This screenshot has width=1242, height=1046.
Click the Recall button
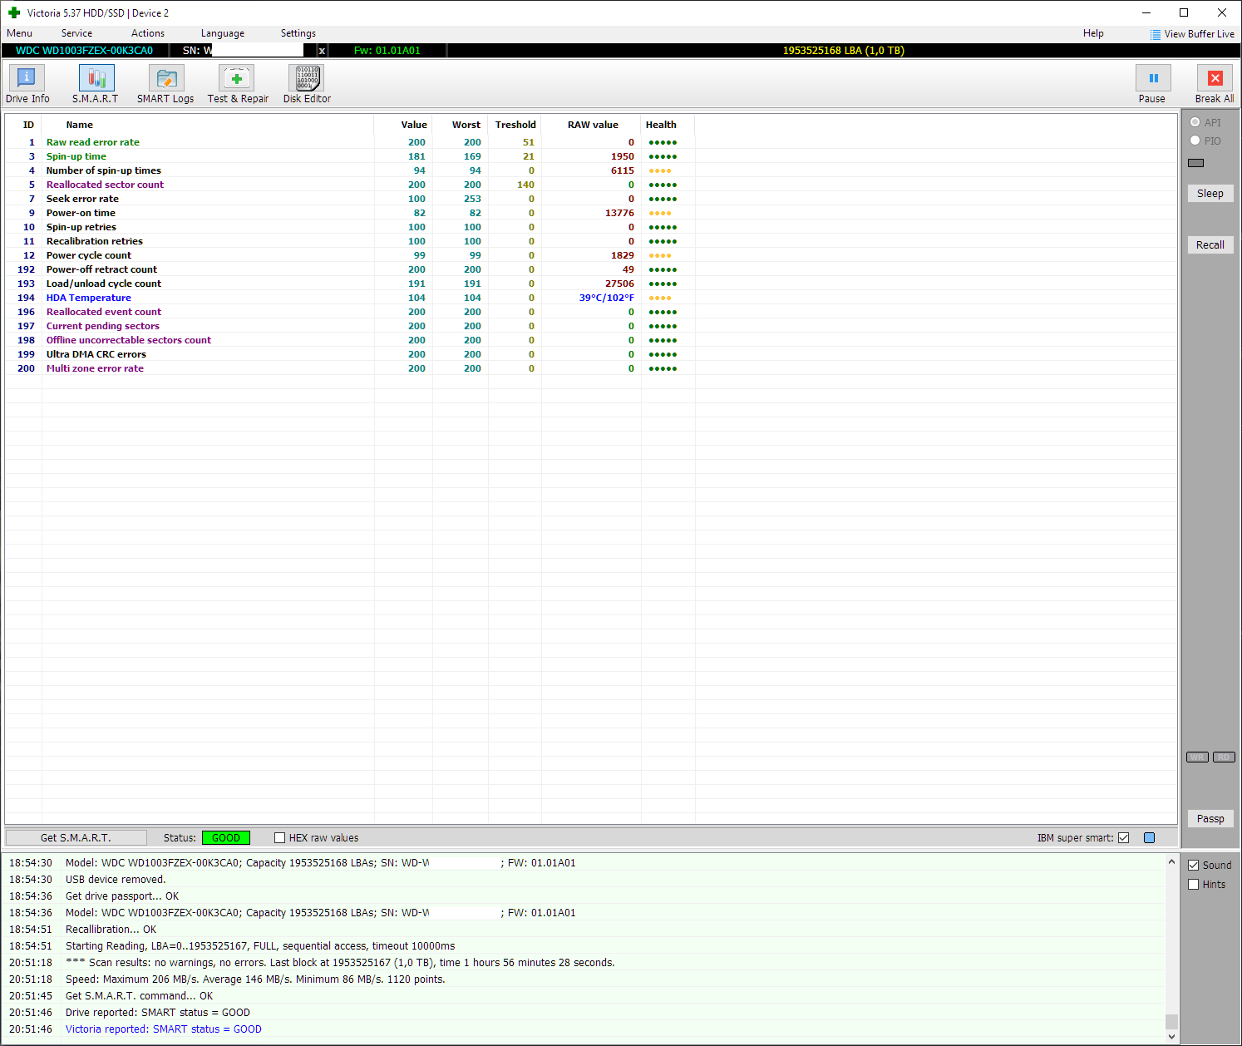pyautogui.click(x=1210, y=245)
